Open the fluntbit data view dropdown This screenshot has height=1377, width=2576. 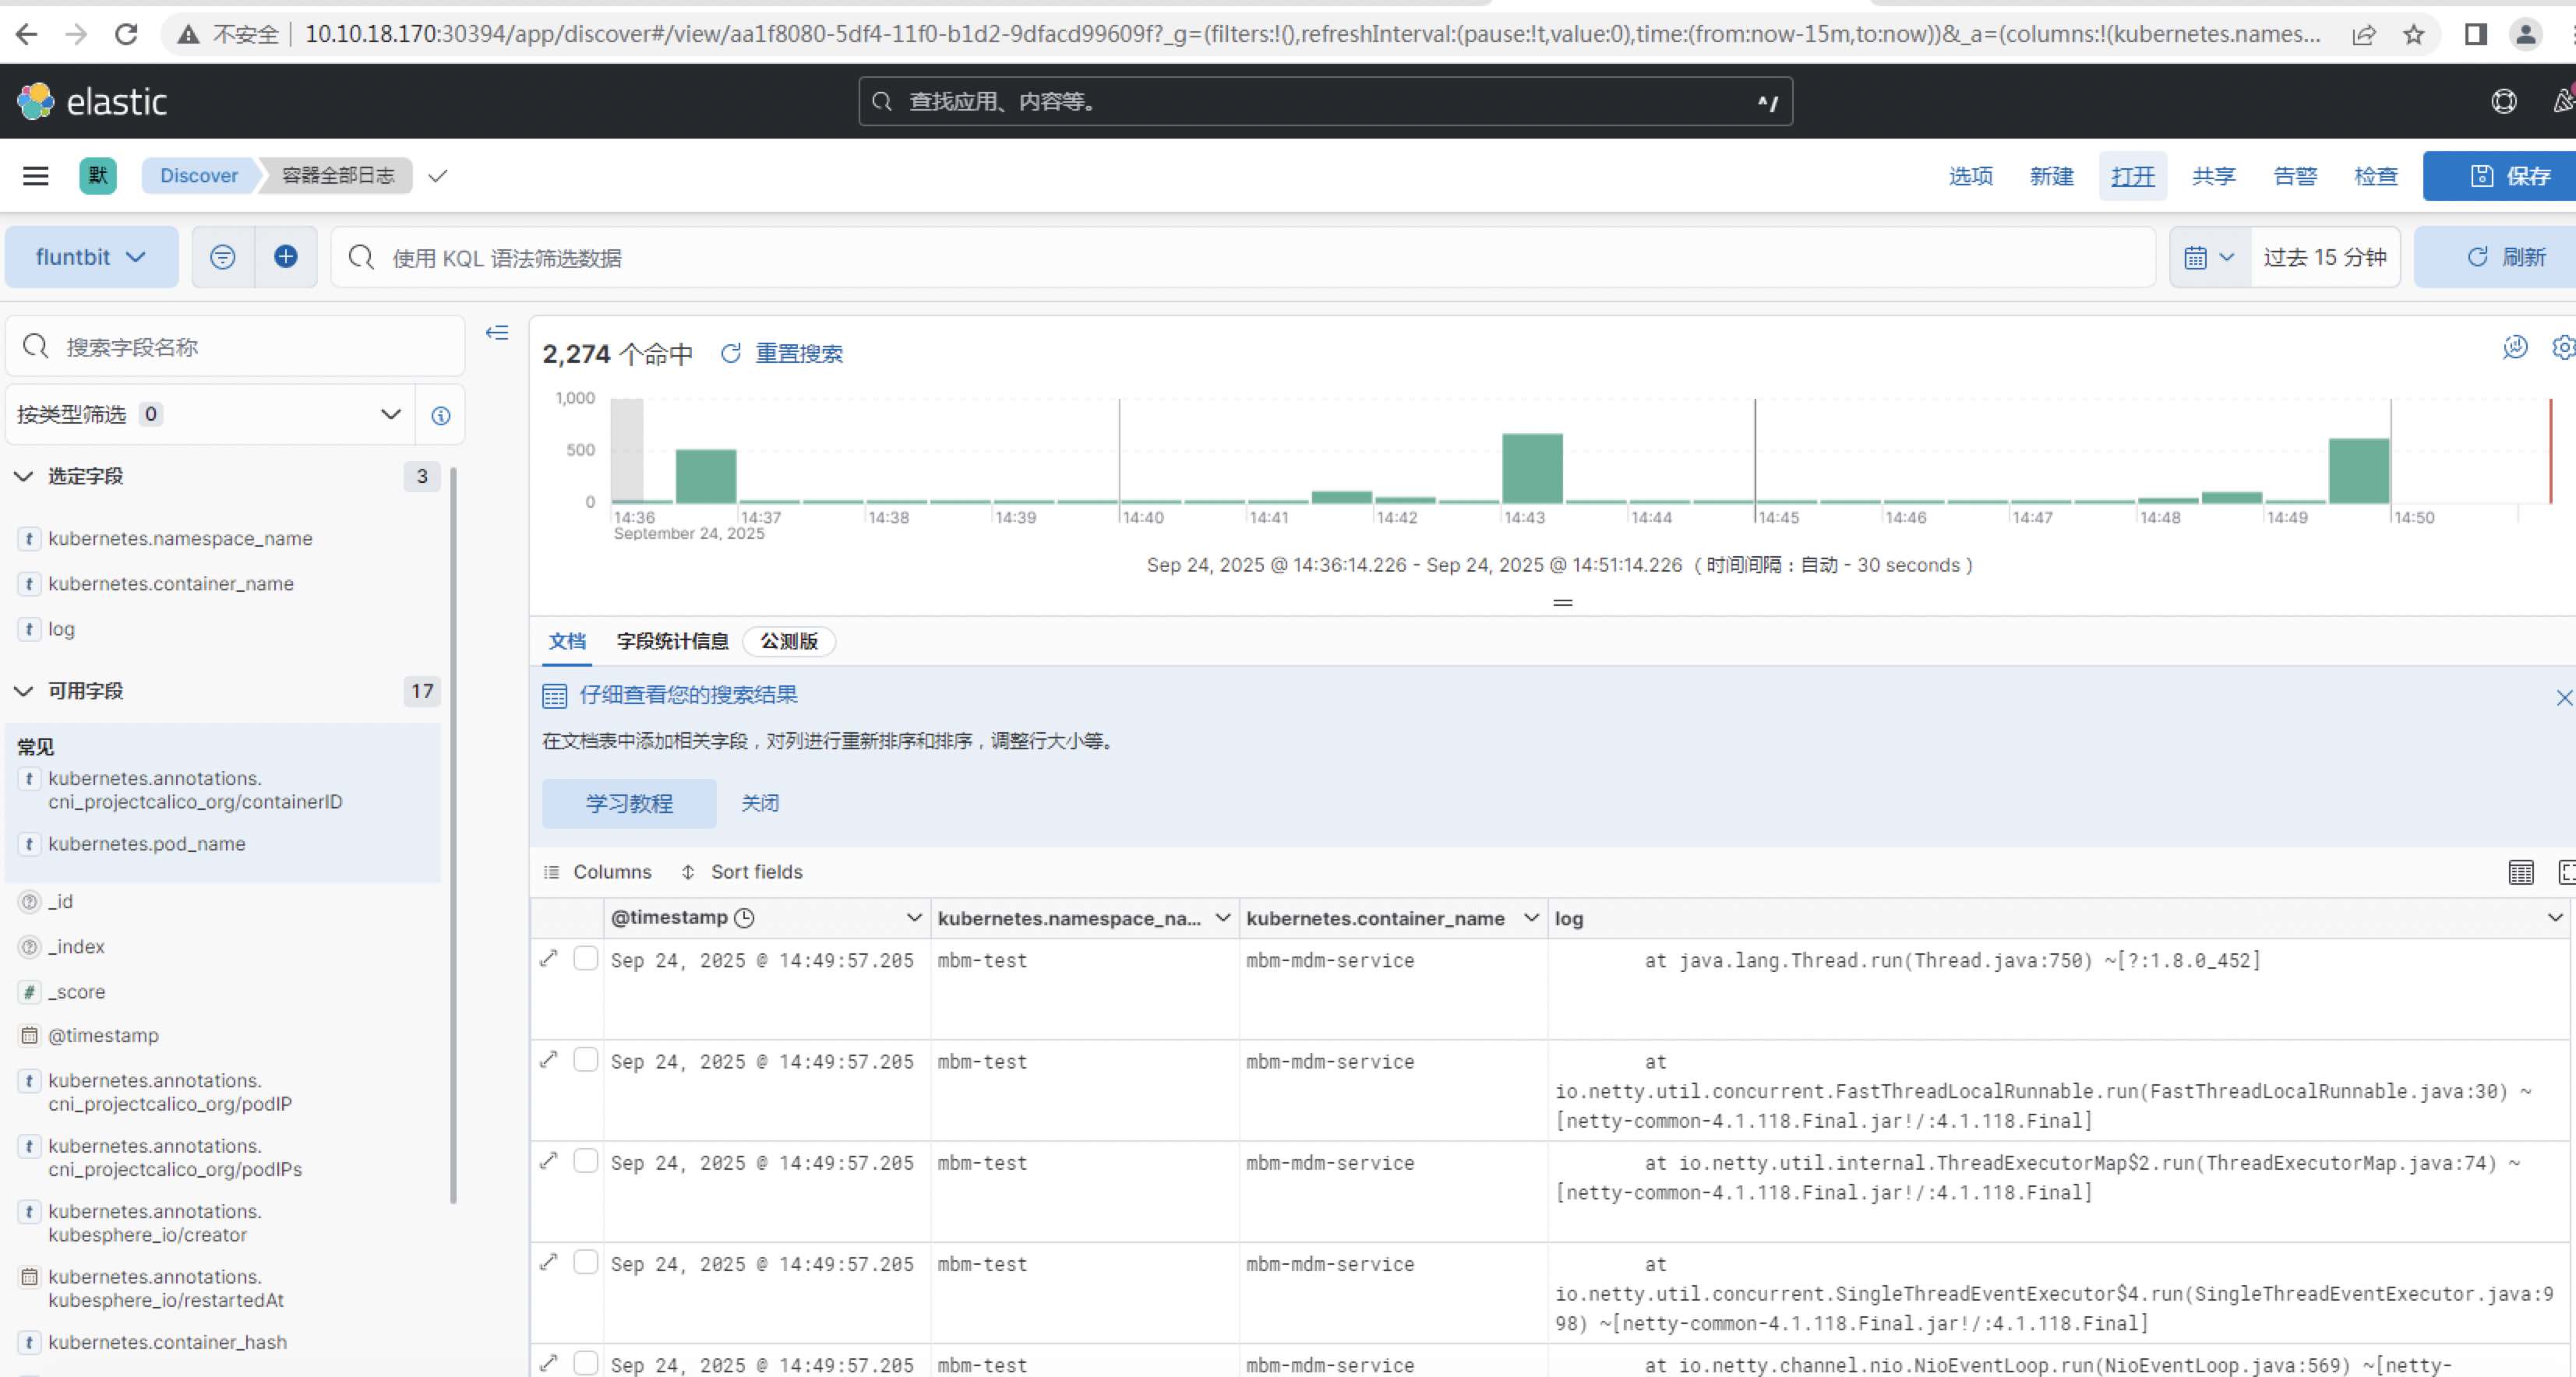point(91,257)
